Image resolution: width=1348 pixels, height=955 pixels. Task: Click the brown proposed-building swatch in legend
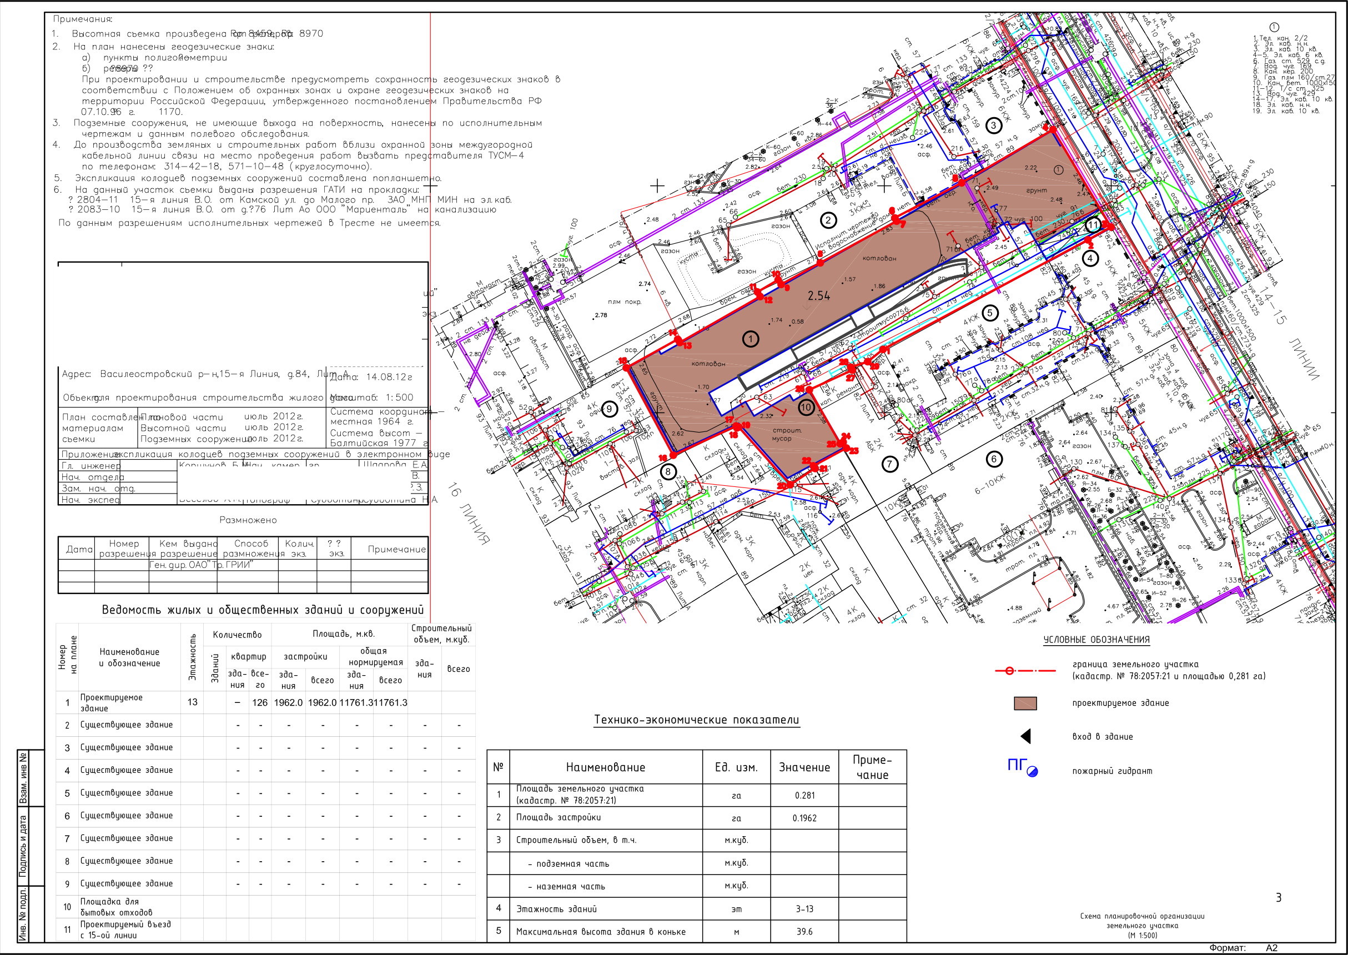click(x=1025, y=703)
